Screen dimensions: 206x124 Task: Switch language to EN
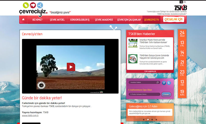coord(185,2)
